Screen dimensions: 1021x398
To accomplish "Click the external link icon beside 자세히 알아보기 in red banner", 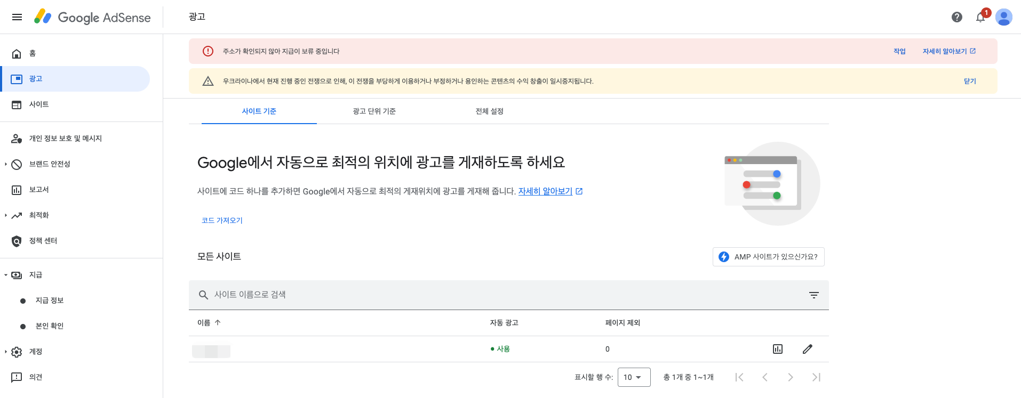I will pos(973,51).
